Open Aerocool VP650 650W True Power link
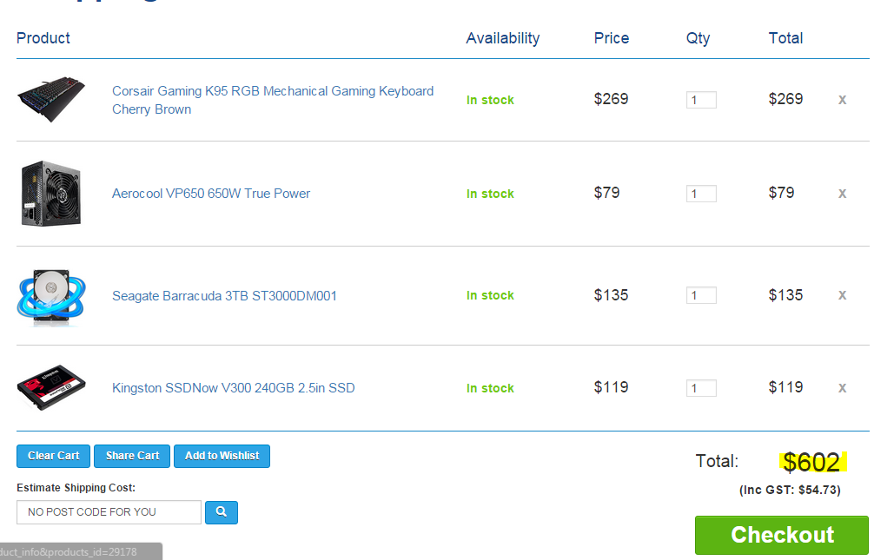This screenshot has height=560, width=874. 211,194
